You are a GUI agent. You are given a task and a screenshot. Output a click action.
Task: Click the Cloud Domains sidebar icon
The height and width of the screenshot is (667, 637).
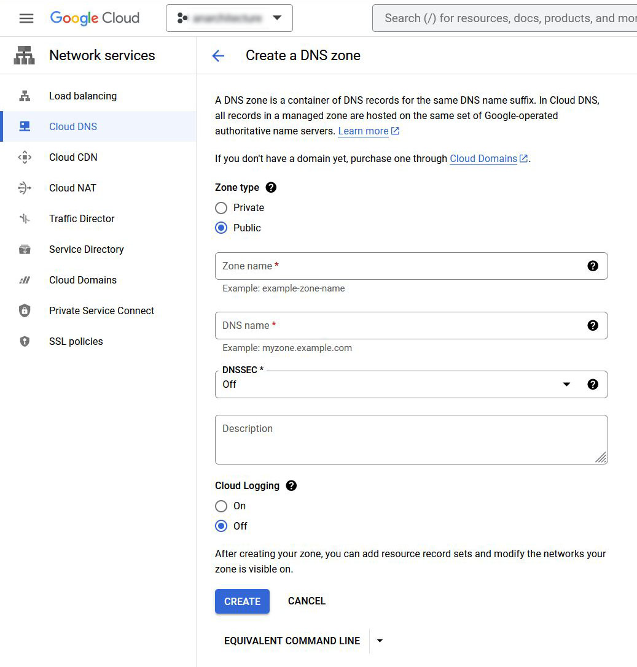[x=25, y=280]
